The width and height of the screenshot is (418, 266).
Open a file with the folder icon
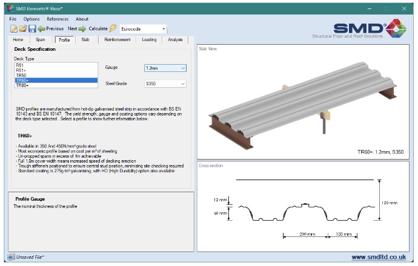pos(23,28)
